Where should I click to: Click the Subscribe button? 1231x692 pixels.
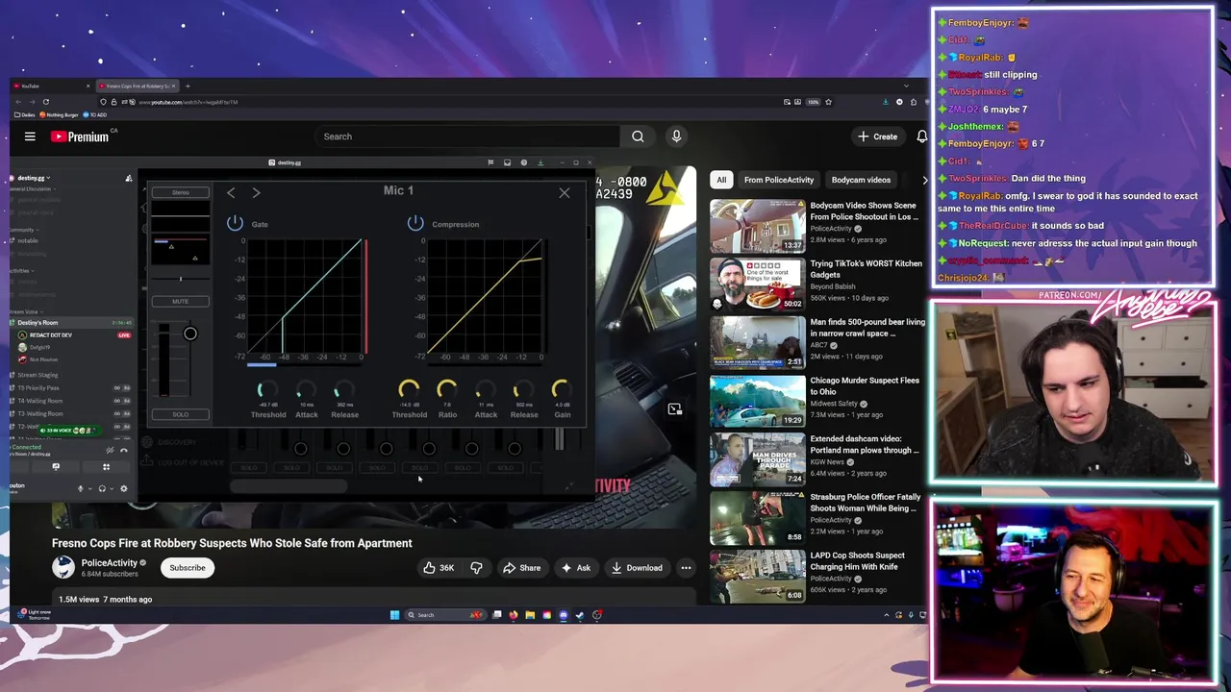(x=188, y=568)
